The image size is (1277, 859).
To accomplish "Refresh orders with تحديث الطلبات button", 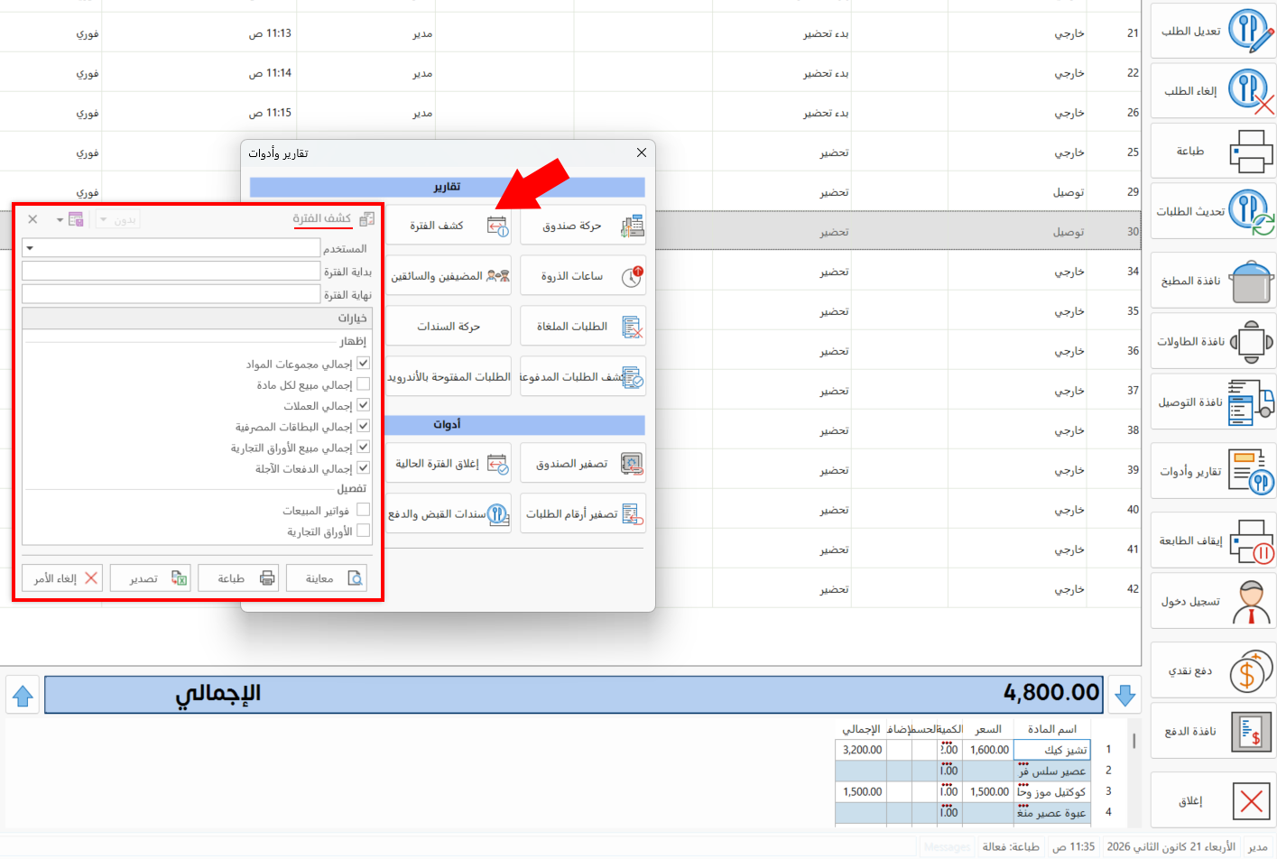I will (1214, 211).
